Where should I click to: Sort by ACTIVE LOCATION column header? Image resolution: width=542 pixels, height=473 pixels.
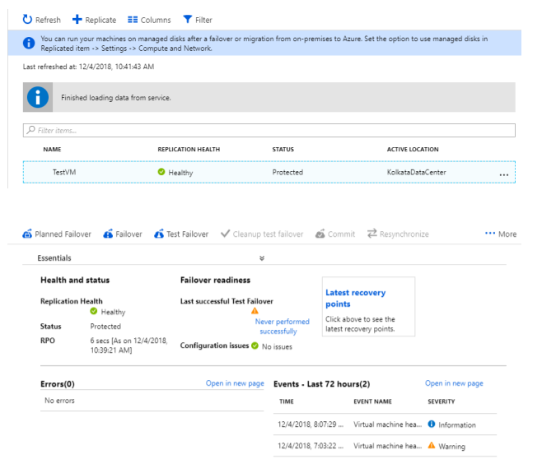(x=413, y=149)
